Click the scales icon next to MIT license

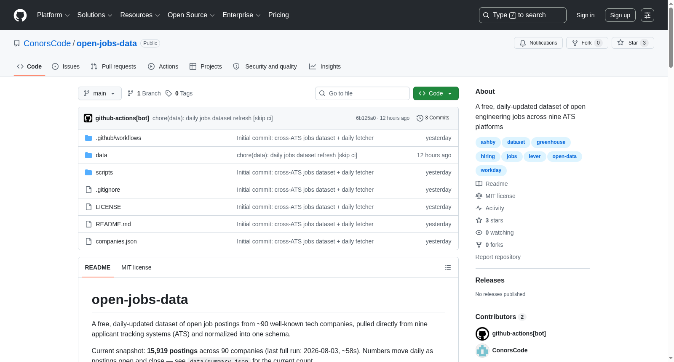pyautogui.click(x=479, y=196)
